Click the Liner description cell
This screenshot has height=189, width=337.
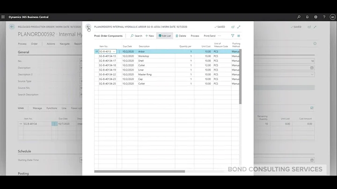click(156, 70)
